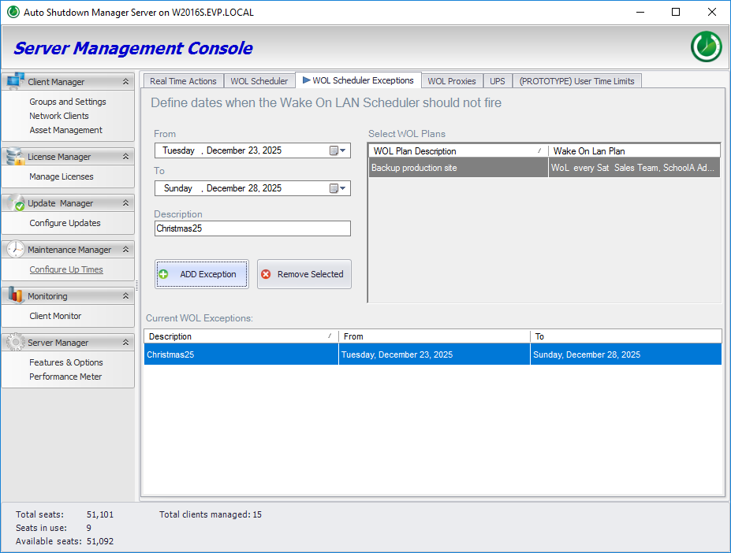Screen dimensions: 731x553
Task: Click the green power logo icon
Action: [x=706, y=47]
